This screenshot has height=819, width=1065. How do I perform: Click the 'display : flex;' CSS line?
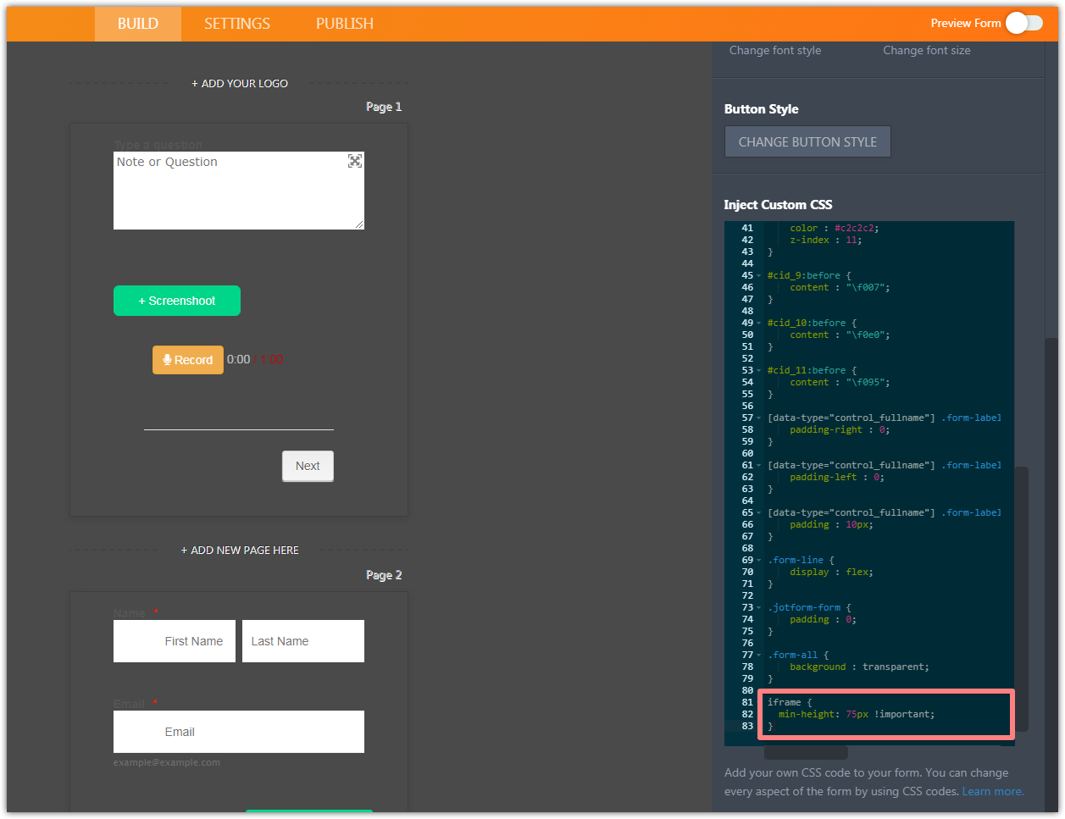pyautogui.click(x=831, y=572)
